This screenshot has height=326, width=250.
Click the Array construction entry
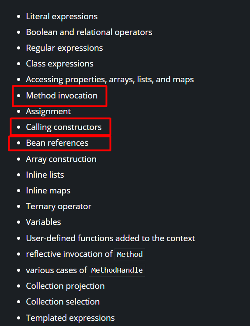tap(61, 159)
